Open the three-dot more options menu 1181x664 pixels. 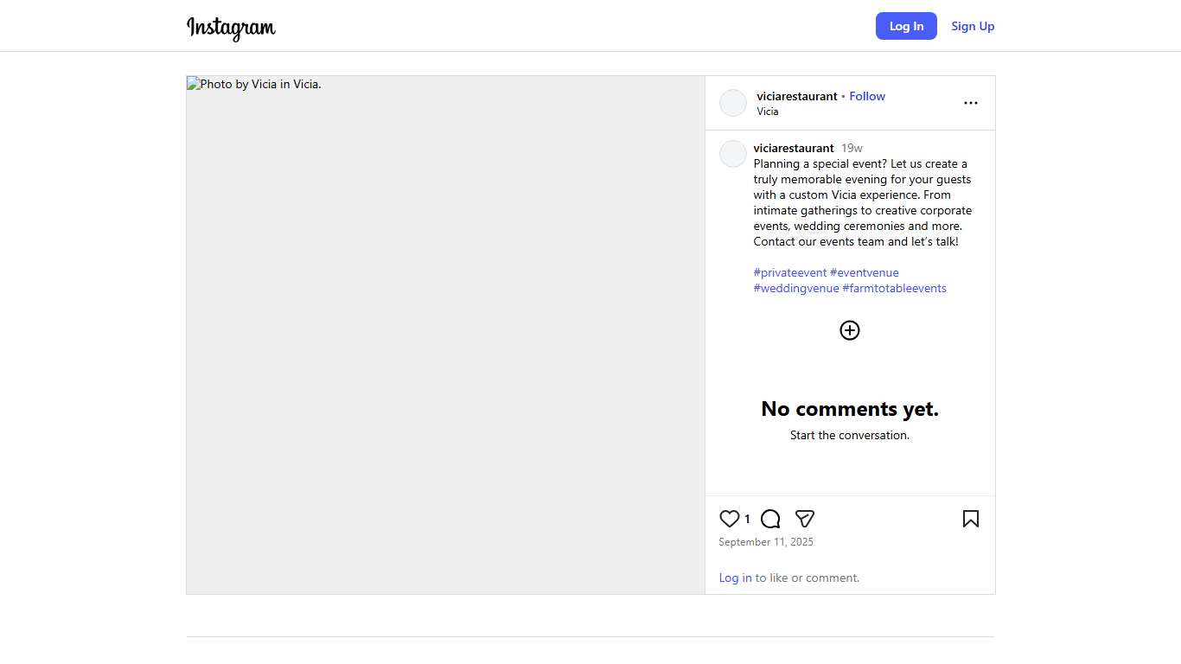point(970,103)
